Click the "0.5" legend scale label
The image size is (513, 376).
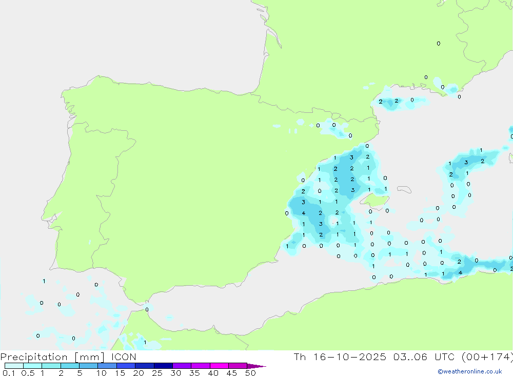(x=28, y=373)
